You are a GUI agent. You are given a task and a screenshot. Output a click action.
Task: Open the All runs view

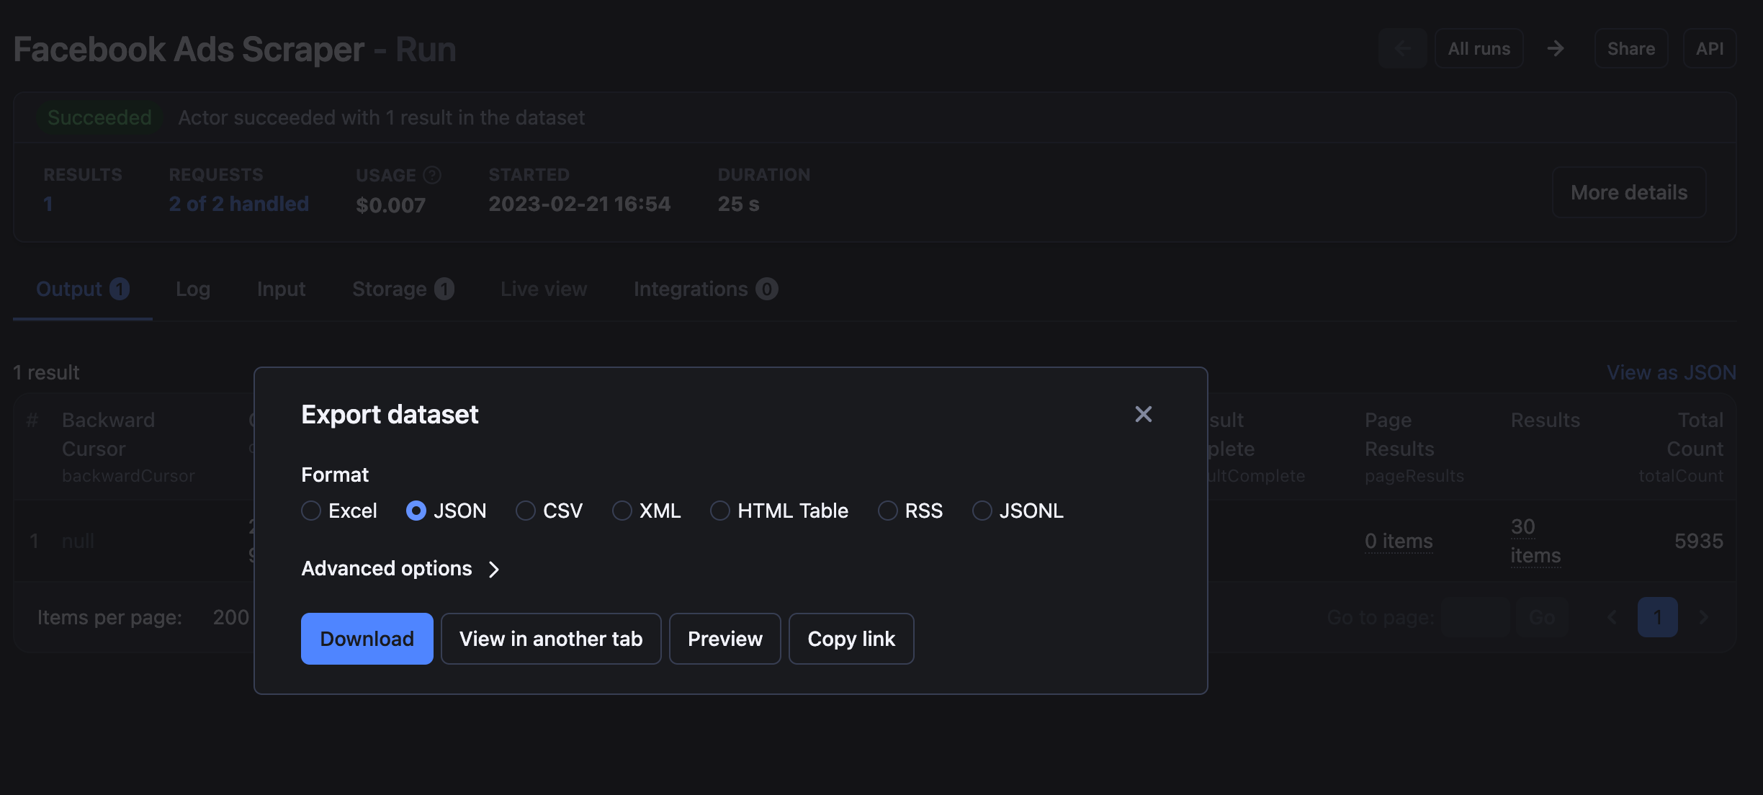tap(1477, 48)
